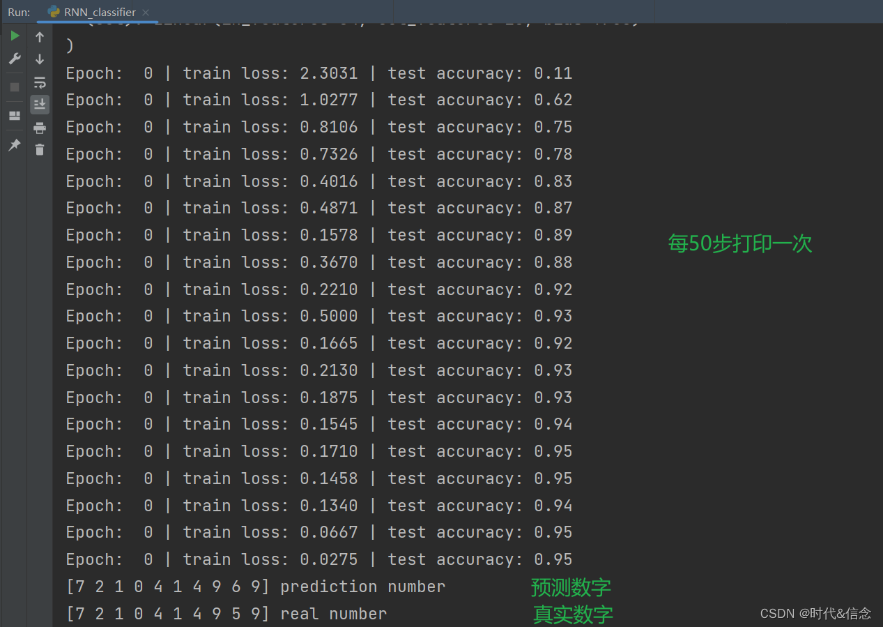Toggle scroll to end of output

40,105
